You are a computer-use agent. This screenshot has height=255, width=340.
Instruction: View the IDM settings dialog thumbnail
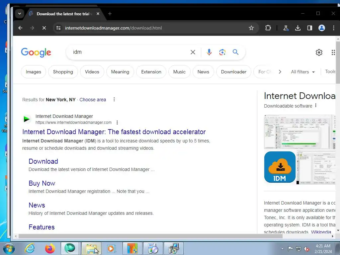click(316, 167)
